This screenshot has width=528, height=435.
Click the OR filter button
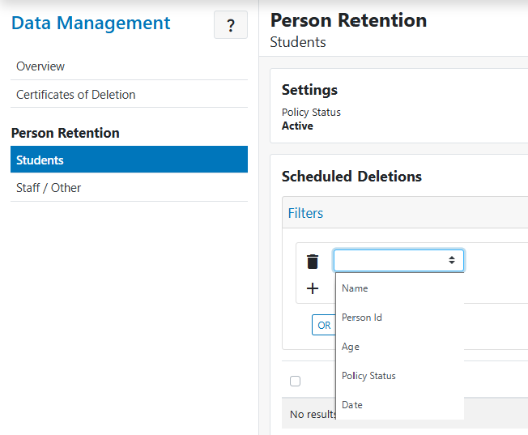324,325
